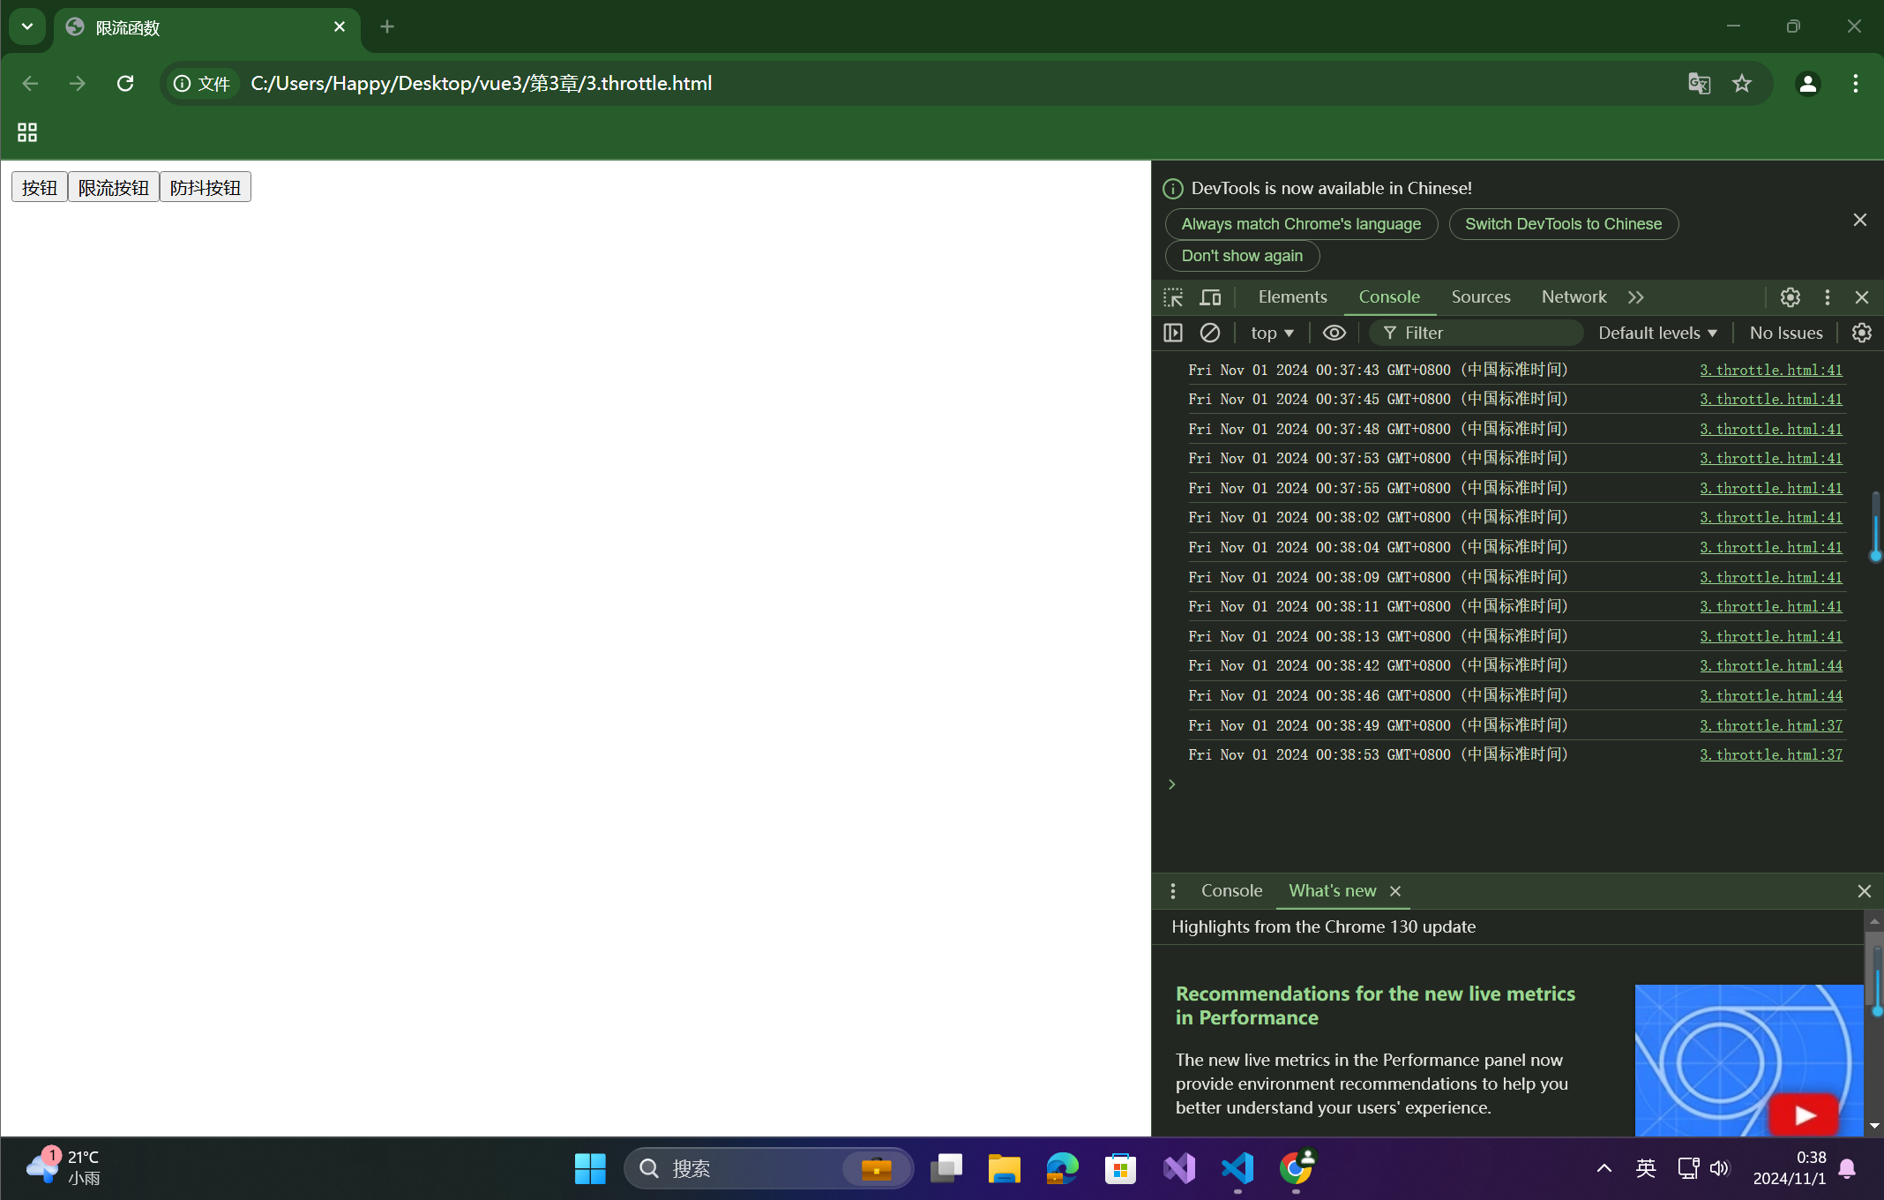Viewport: 1884px width, 1200px height.
Task: Click the 限流按钮 button
Action: (x=113, y=187)
